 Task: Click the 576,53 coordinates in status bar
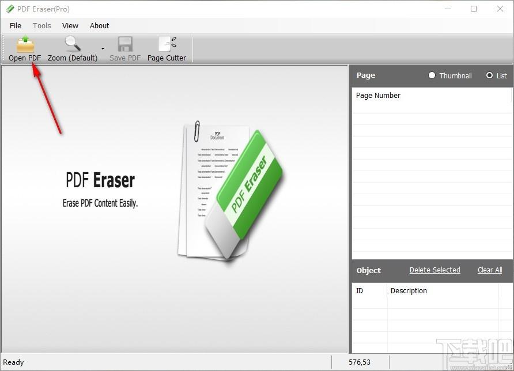click(x=360, y=362)
